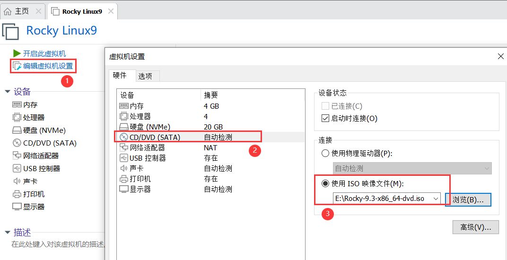Collapse the 描述 section in the sidebar
Screen dimensions: 507x260
(8, 233)
